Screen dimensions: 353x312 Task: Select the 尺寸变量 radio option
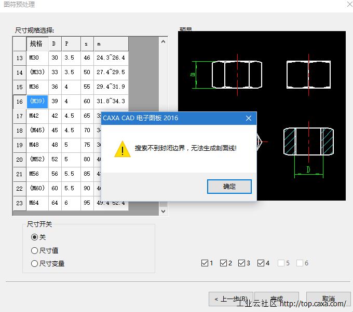[35, 263]
